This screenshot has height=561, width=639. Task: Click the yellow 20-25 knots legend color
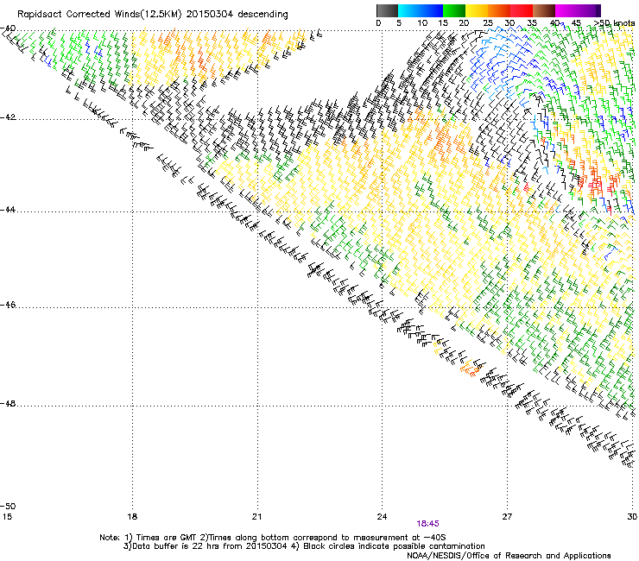(x=477, y=10)
